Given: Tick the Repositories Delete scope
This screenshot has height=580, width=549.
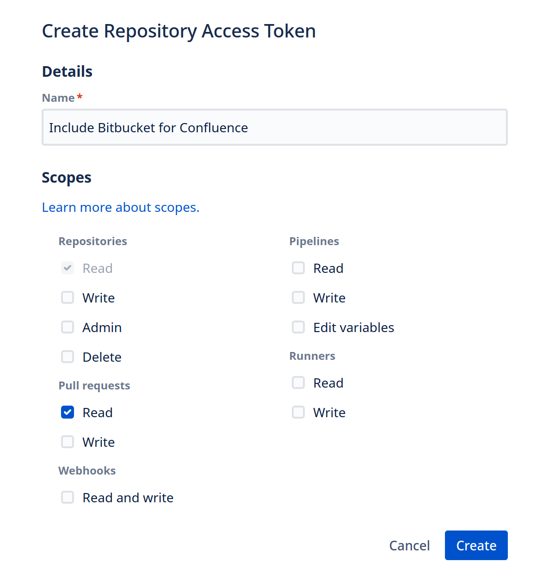Looking at the screenshot, I should (68, 357).
